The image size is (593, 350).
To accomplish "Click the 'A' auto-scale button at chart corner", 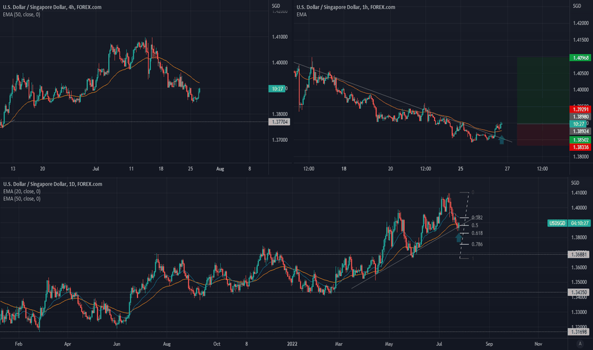I will [x=580, y=344].
